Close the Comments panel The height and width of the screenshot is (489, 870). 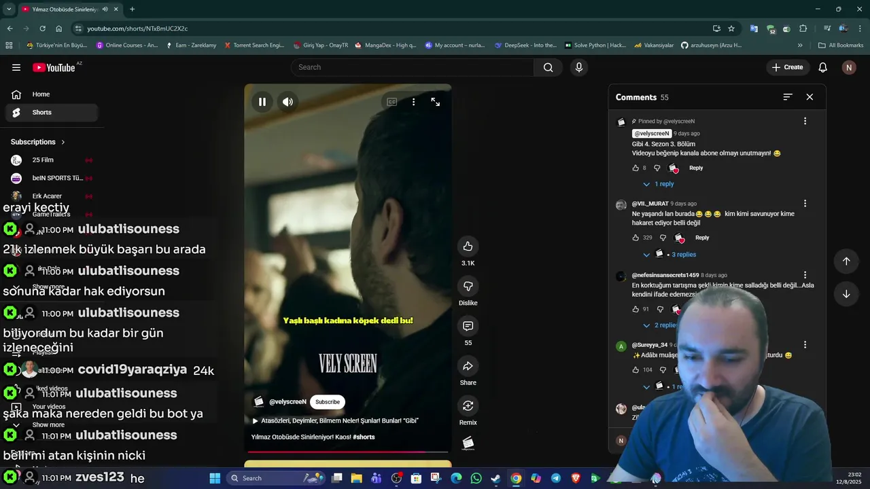[810, 97]
